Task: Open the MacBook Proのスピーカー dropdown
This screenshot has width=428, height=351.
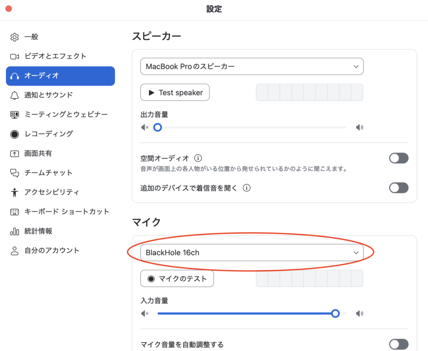Action: tap(252, 66)
